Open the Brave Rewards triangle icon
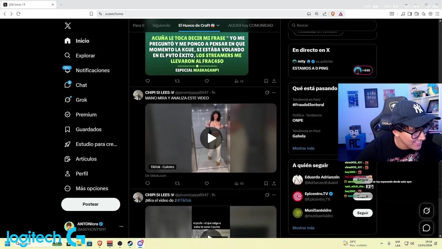The height and width of the screenshot is (249, 442). tap(341, 14)
